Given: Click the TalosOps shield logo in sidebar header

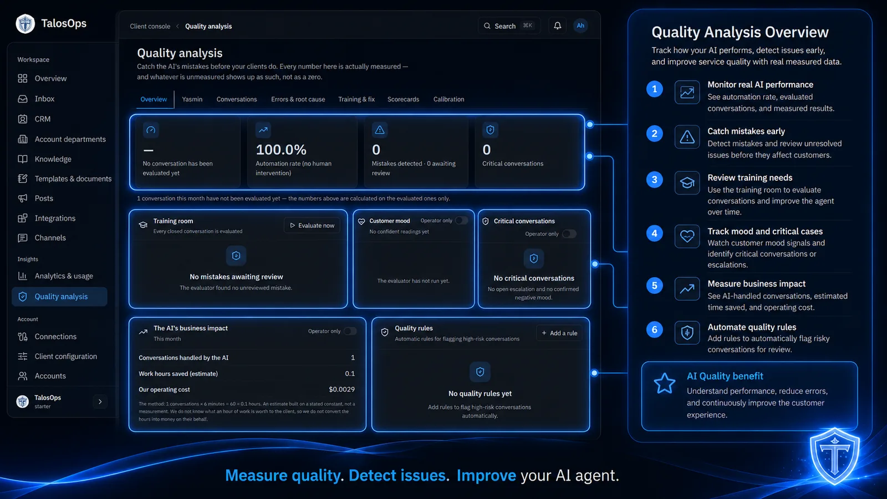Looking at the screenshot, I should (25, 24).
